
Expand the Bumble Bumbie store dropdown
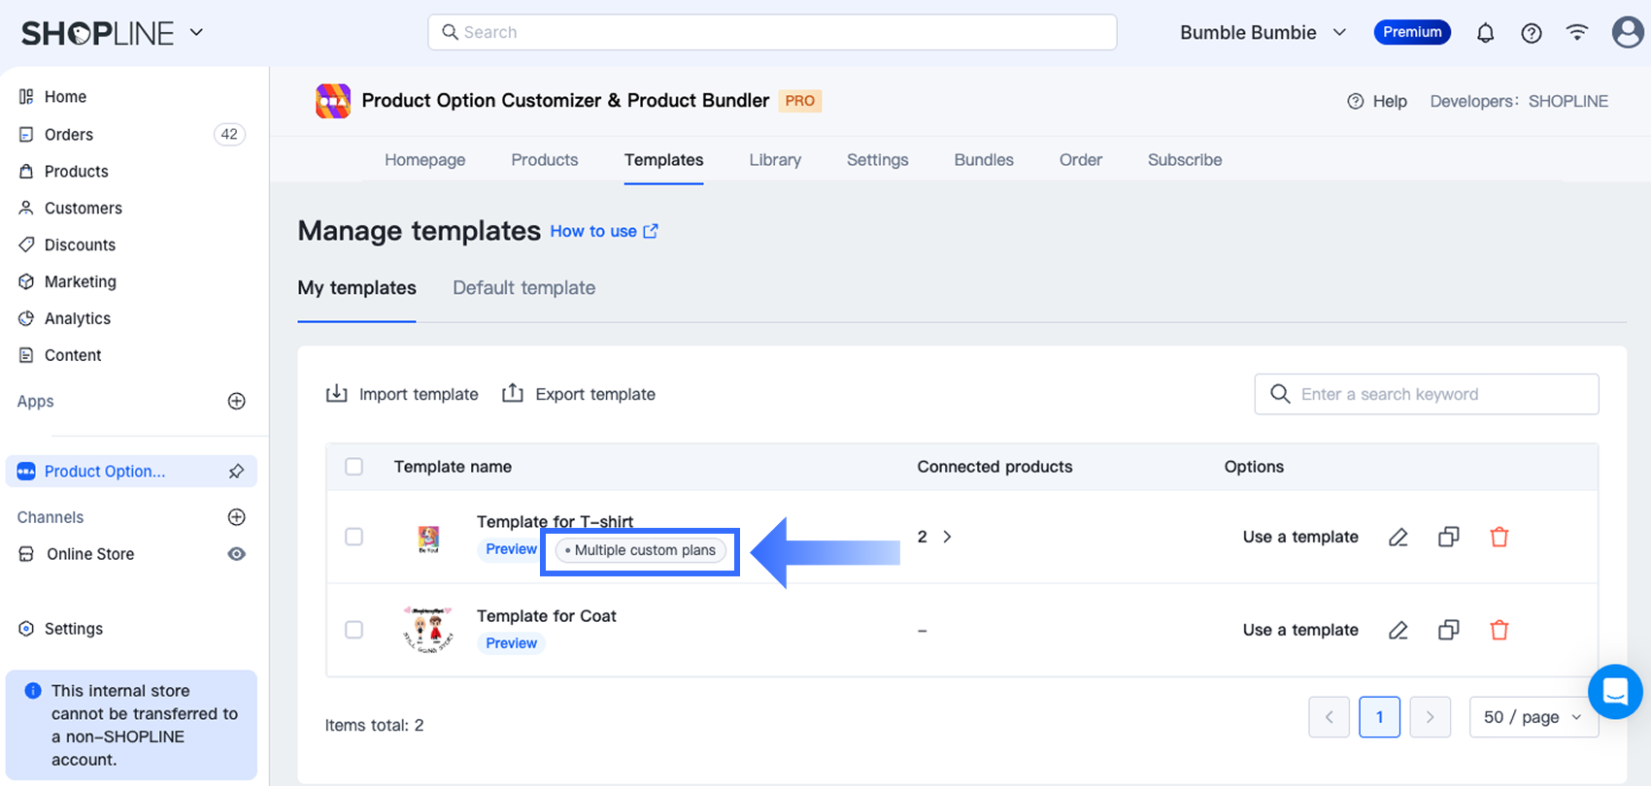coord(1263,33)
